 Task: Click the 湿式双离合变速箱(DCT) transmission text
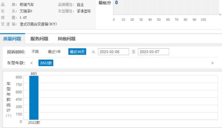tap(38, 24)
